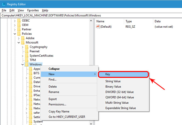
Task: Click the Cryptography folder icon
Action: tap(26, 47)
